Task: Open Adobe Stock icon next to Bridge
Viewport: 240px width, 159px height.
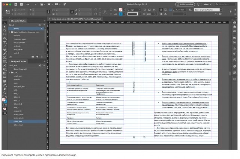Action: [x=22, y=4]
